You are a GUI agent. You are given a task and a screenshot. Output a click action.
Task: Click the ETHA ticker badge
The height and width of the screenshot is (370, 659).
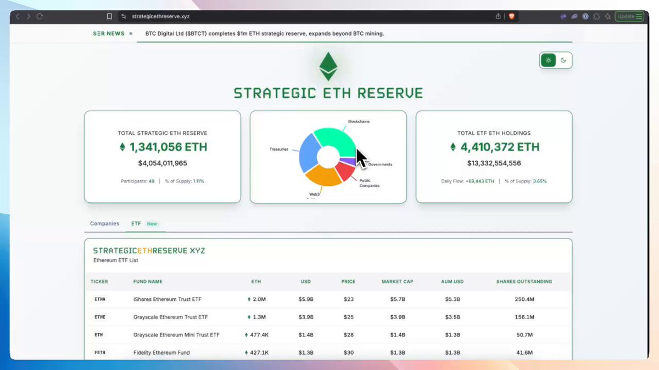(x=100, y=299)
